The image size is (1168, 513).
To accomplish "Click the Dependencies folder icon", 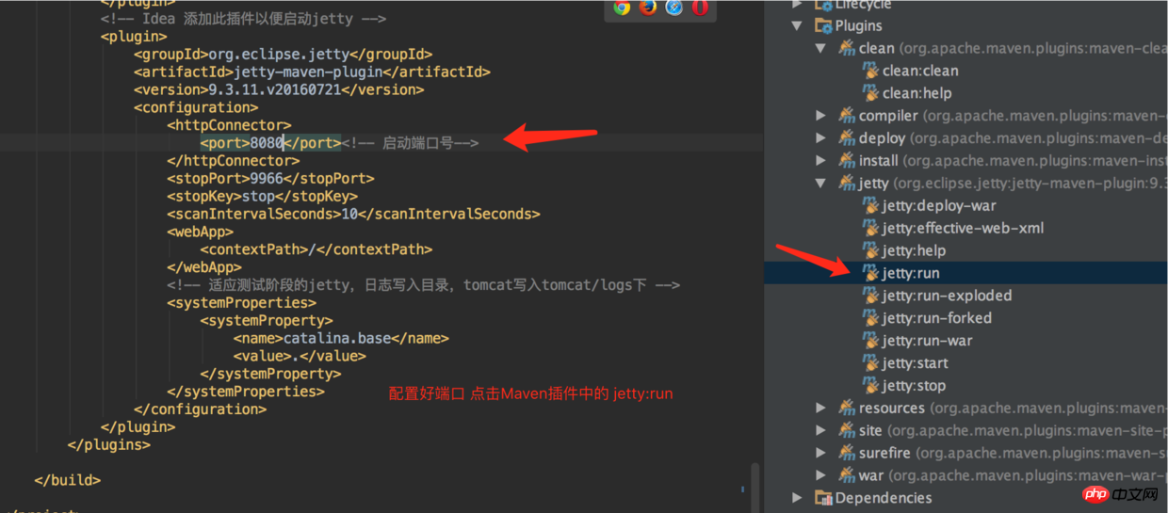I will (x=823, y=498).
